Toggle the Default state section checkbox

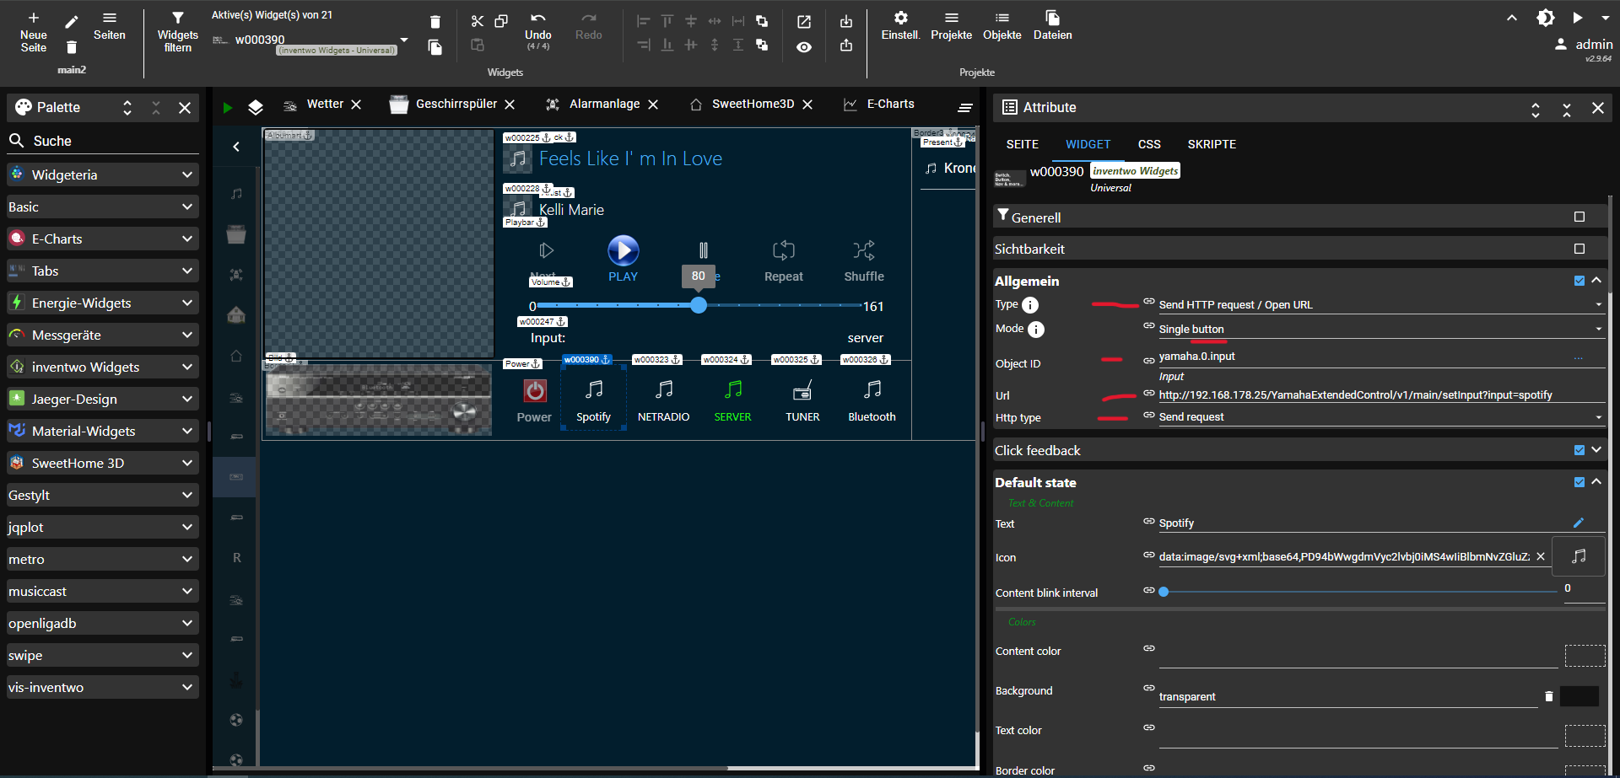1579,482
